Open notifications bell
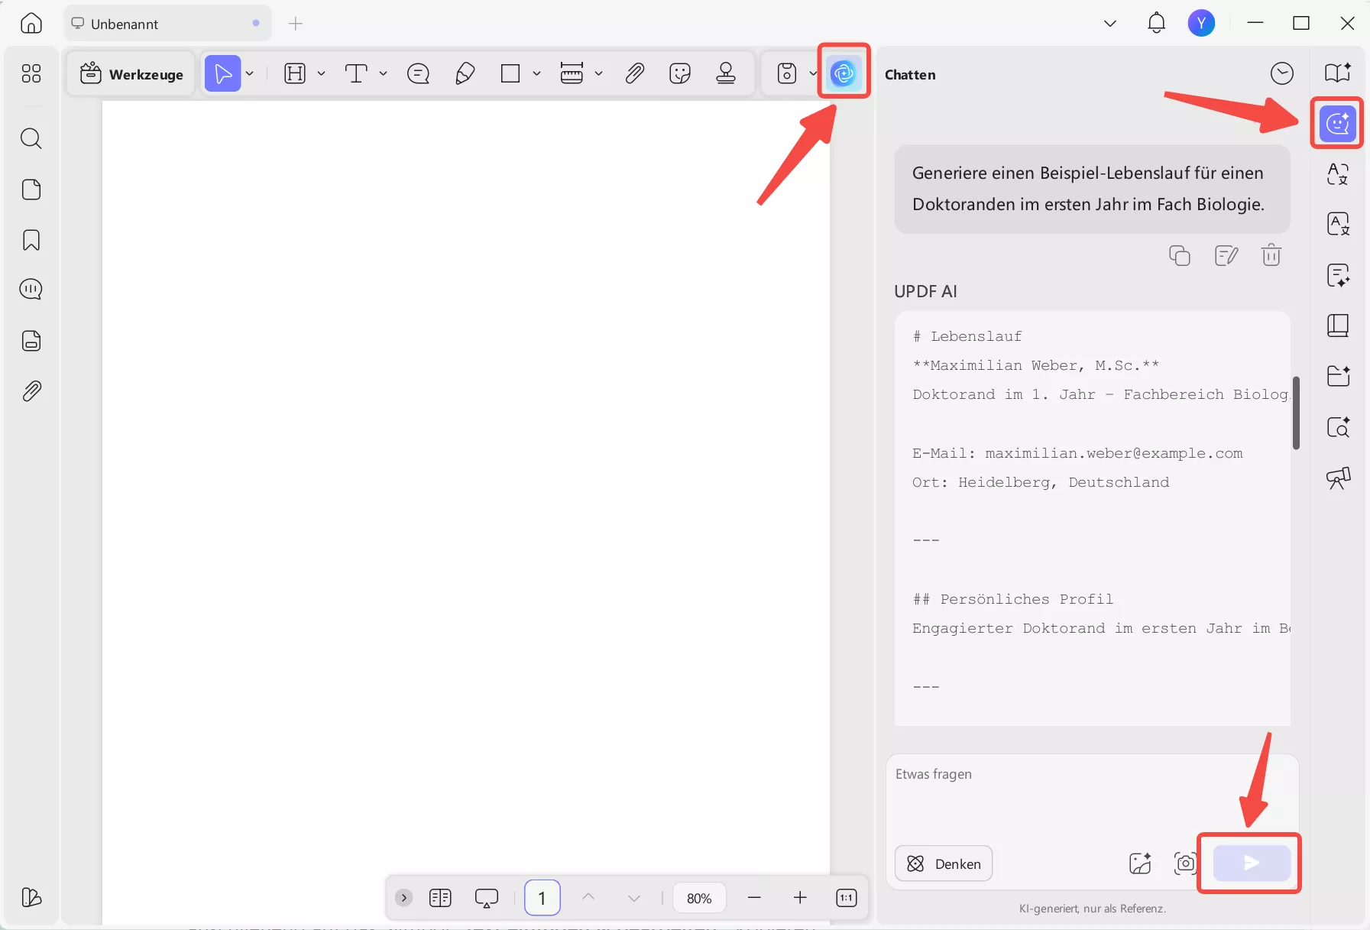 tap(1157, 23)
